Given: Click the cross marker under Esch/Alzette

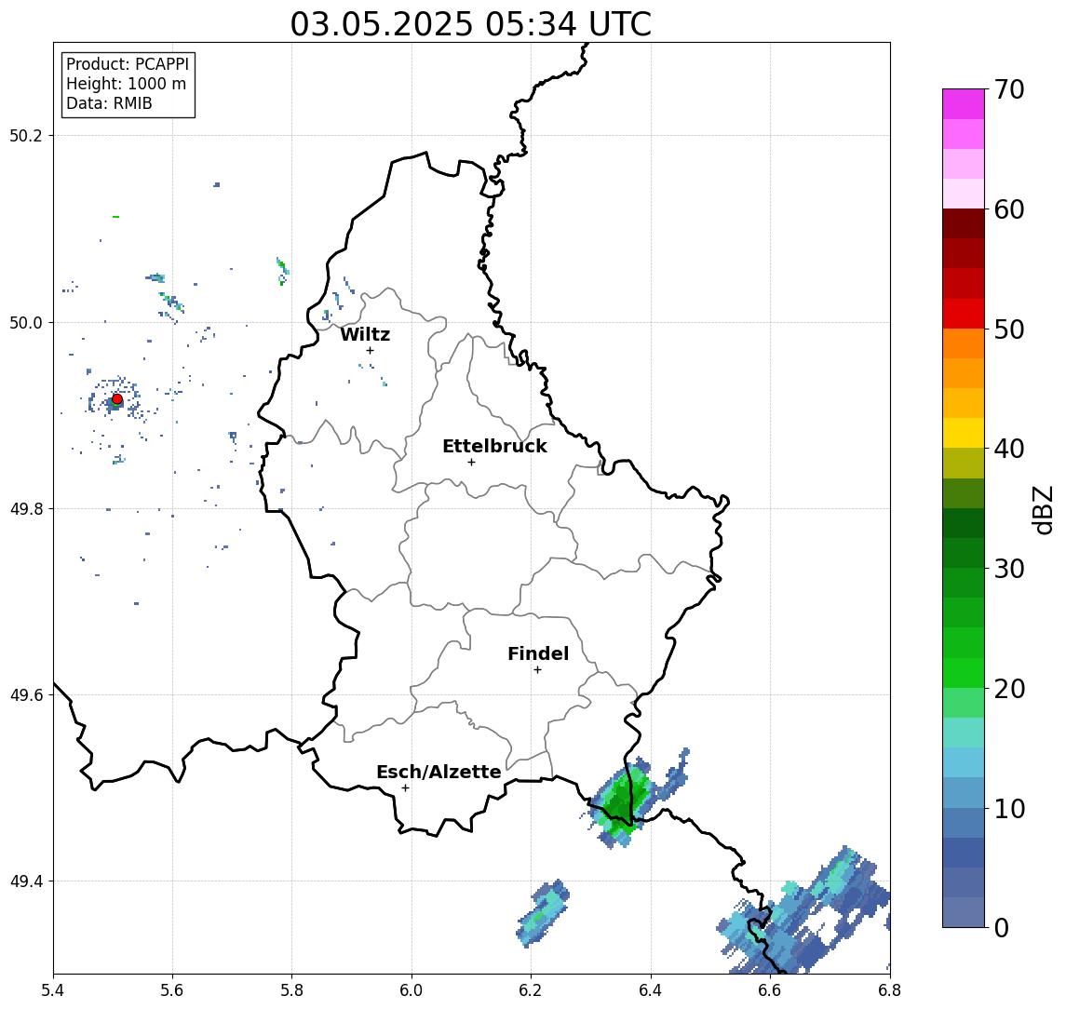Looking at the screenshot, I should pos(405,788).
